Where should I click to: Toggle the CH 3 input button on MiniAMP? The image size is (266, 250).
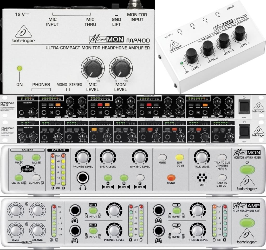[177, 210]
